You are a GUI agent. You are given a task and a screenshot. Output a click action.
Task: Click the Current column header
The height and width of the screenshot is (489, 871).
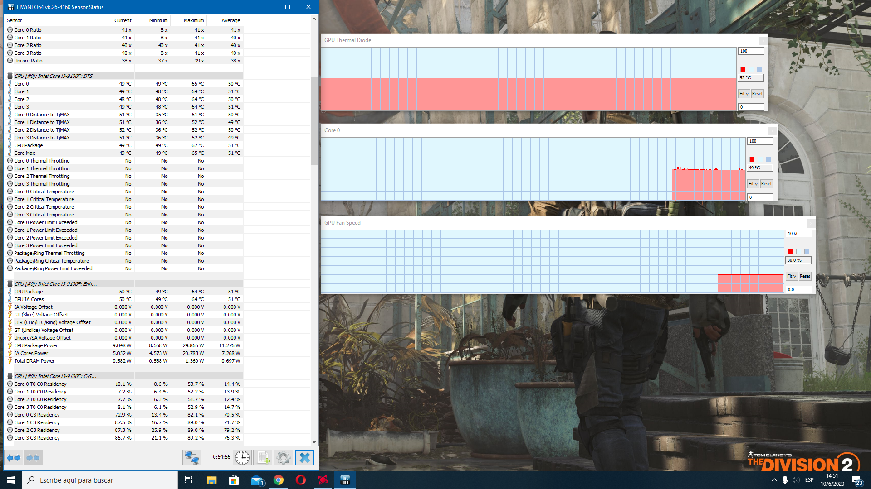click(x=116, y=20)
